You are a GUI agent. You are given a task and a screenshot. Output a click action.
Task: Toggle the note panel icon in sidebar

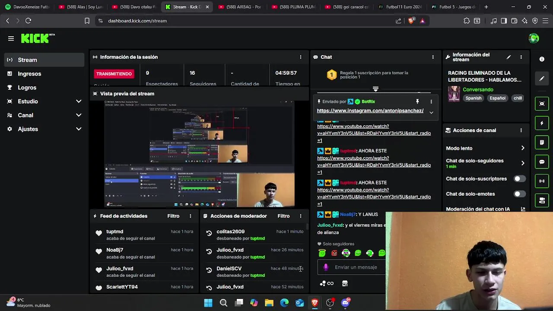point(542,142)
